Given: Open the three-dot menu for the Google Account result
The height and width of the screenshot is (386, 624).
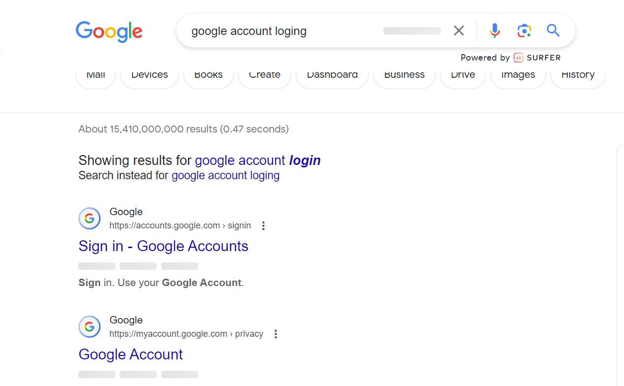Looking at the screenshot, I should (x=276, y=334).
